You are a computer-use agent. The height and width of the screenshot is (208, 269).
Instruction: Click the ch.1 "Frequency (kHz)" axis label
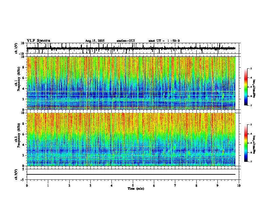(19, 79)
